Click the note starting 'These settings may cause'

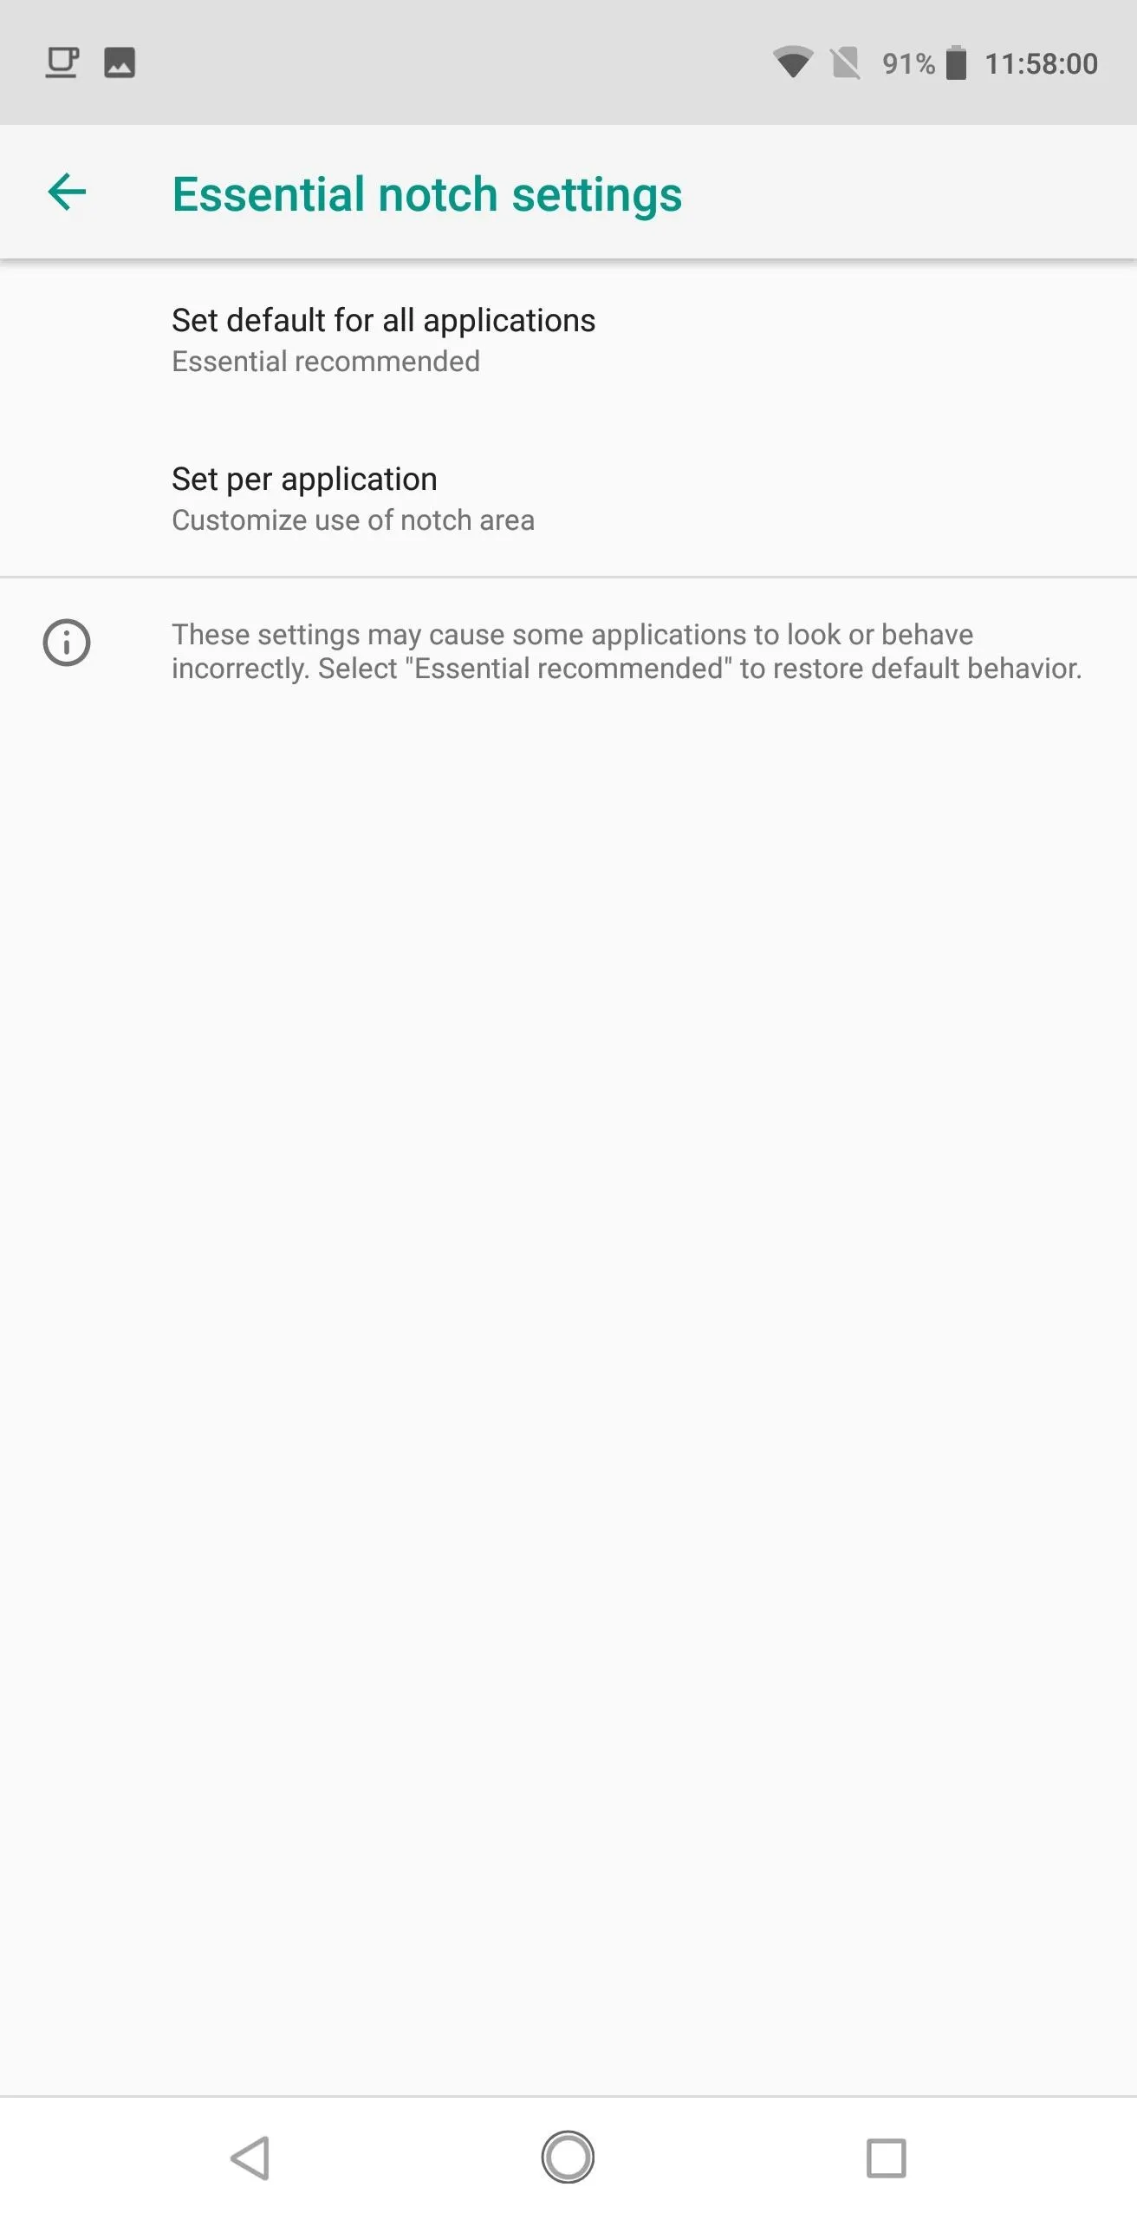627,651
